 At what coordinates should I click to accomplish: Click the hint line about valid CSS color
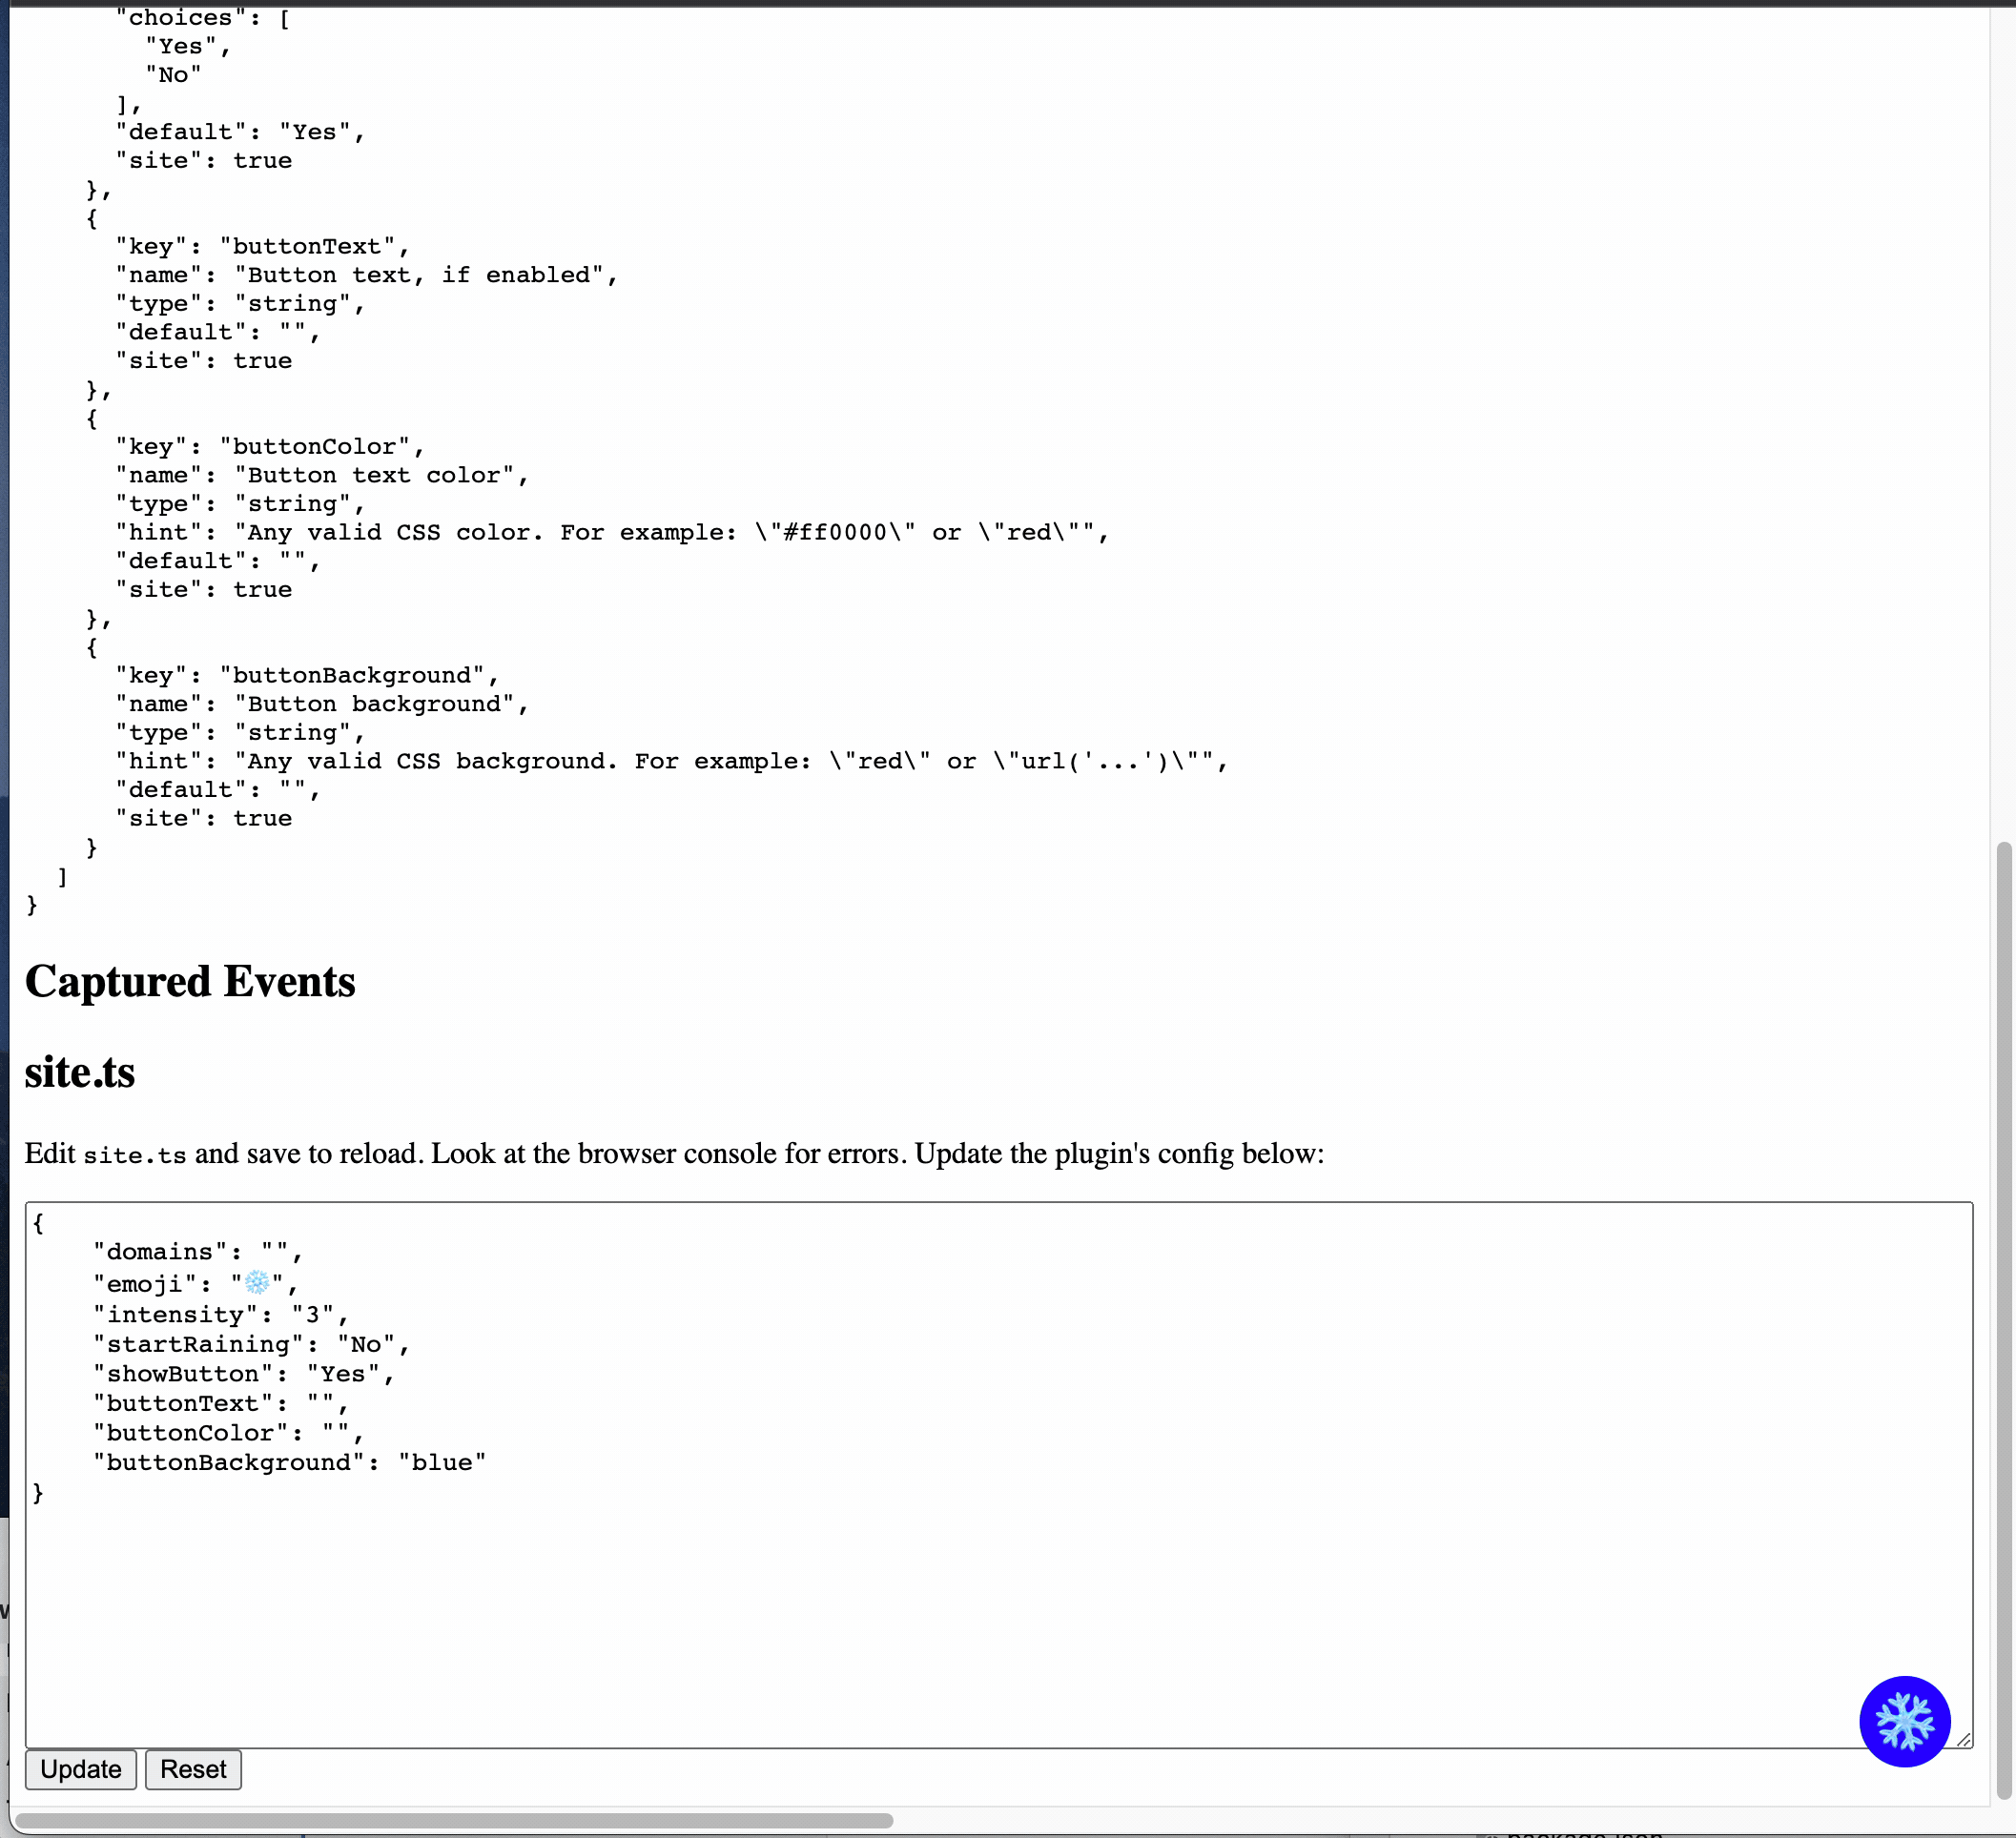(612, 533)
